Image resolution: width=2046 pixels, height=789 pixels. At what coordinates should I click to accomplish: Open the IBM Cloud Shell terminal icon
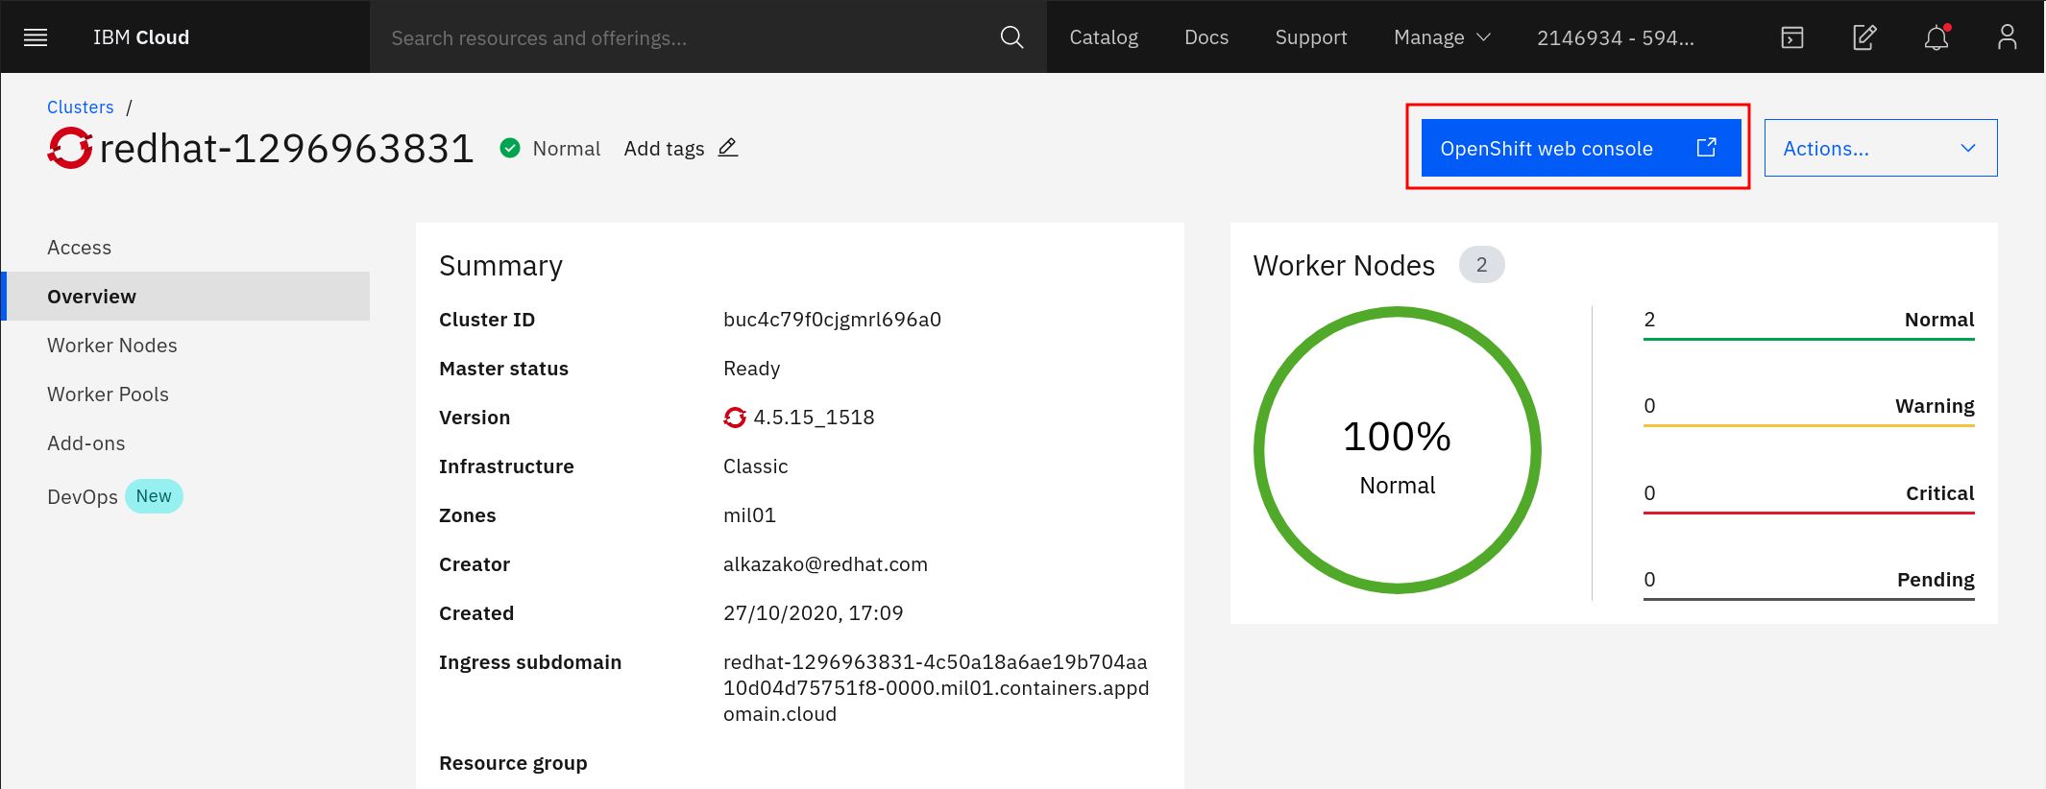[1791, 37]
